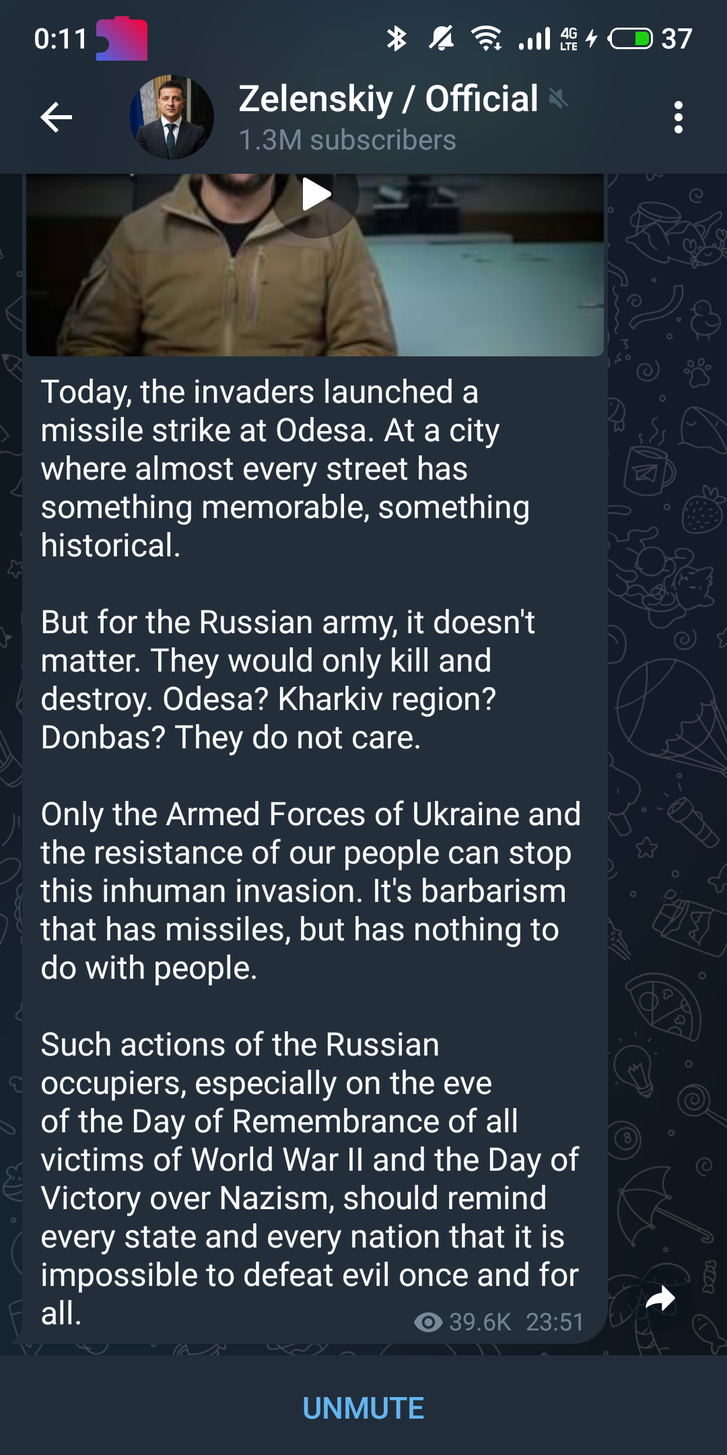Forward the message with the share arrow

[x=660, y=1299]
